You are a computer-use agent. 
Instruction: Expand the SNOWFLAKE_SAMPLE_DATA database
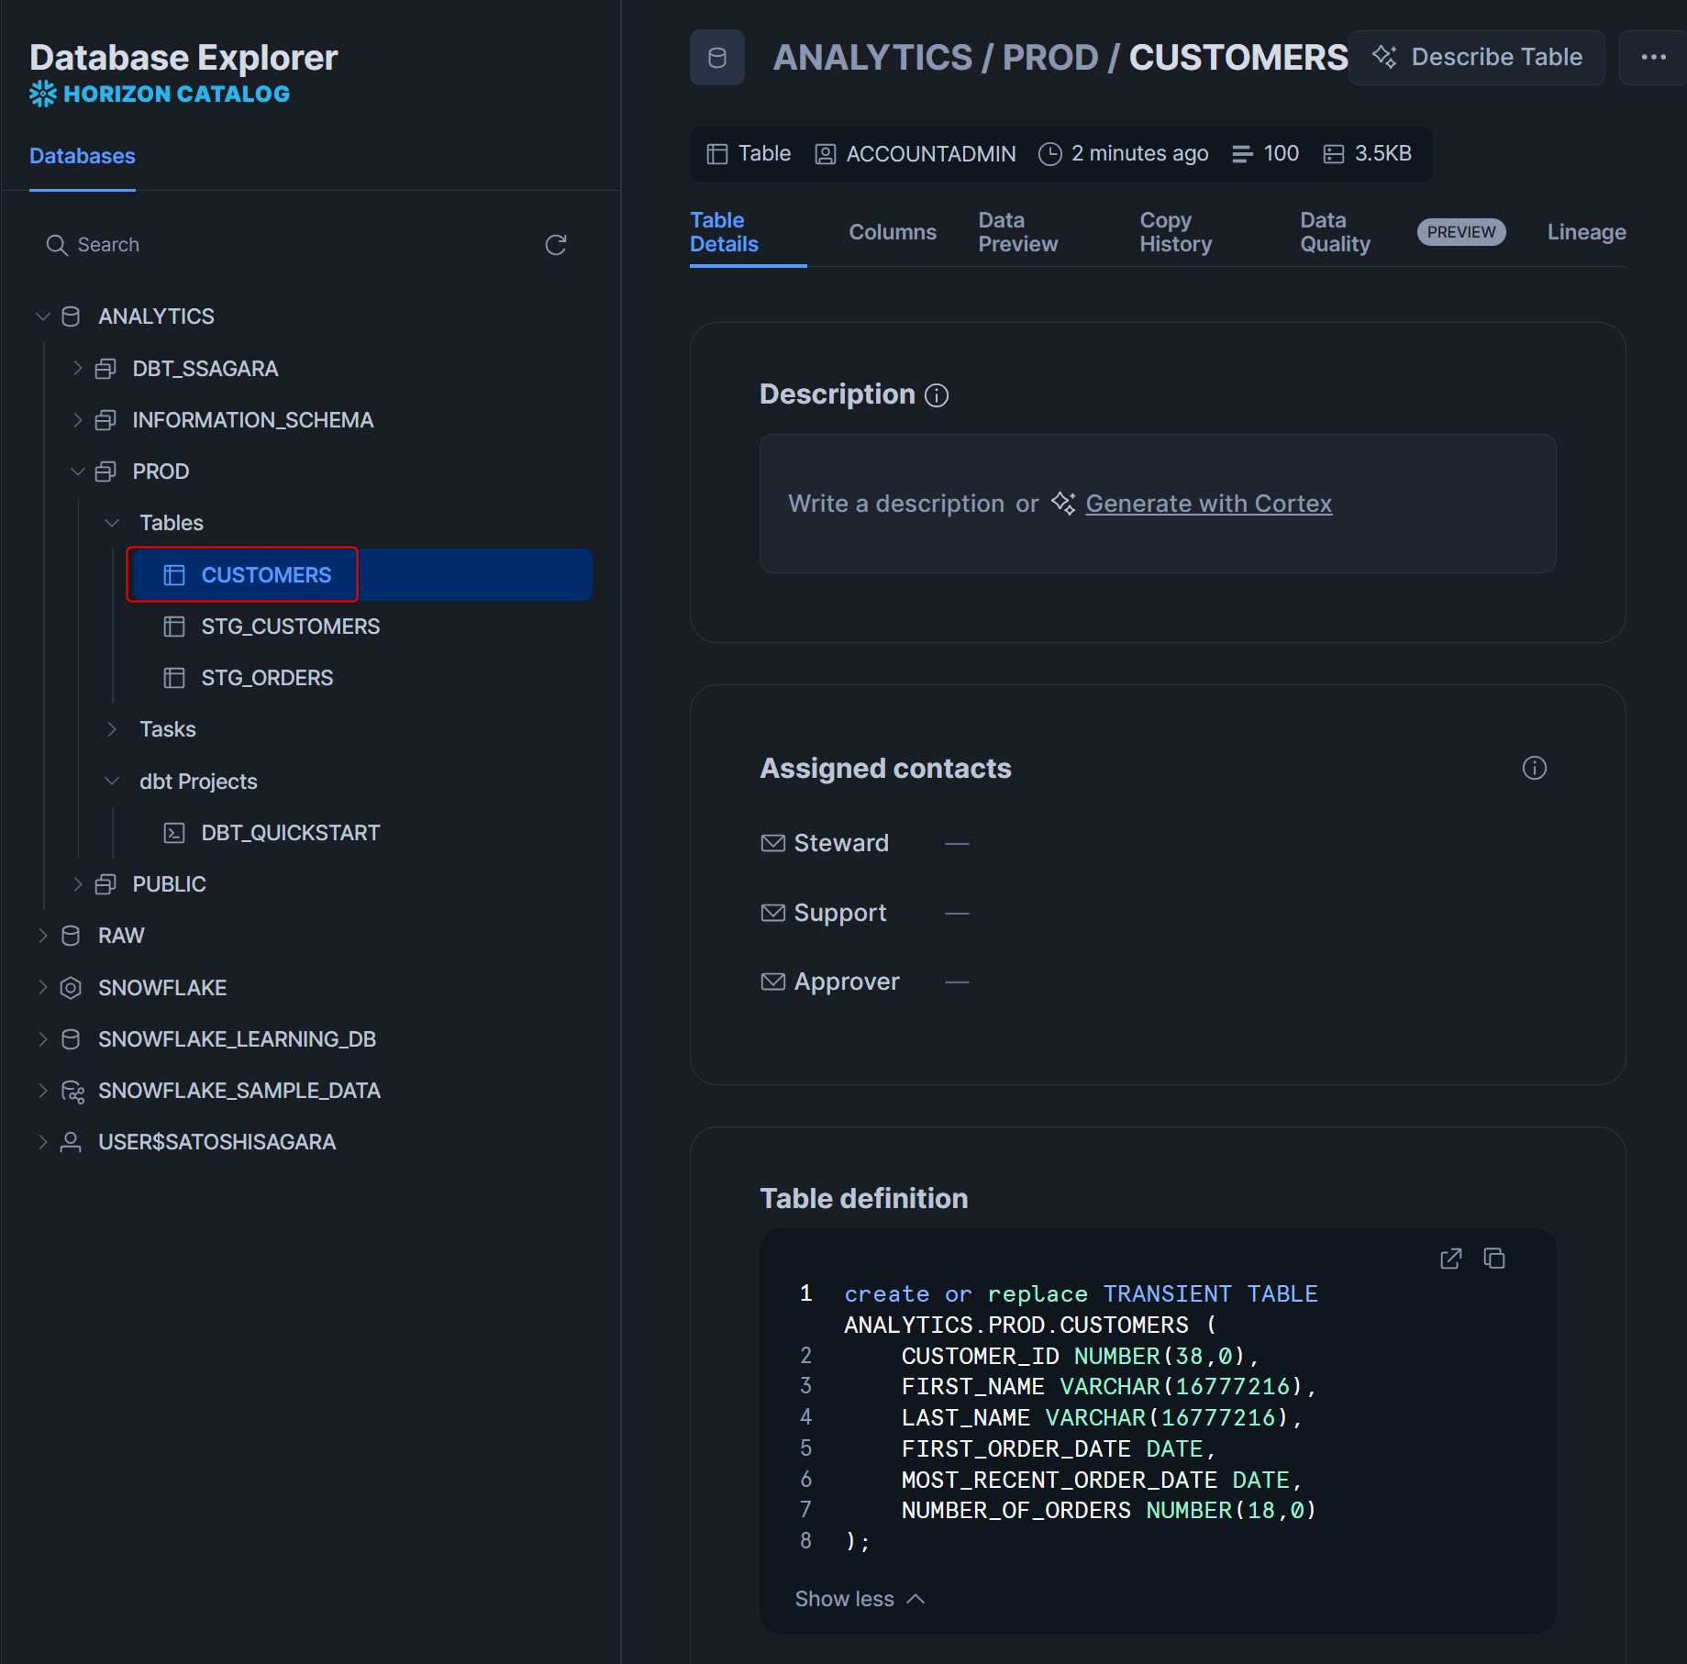pos(43,1091)
